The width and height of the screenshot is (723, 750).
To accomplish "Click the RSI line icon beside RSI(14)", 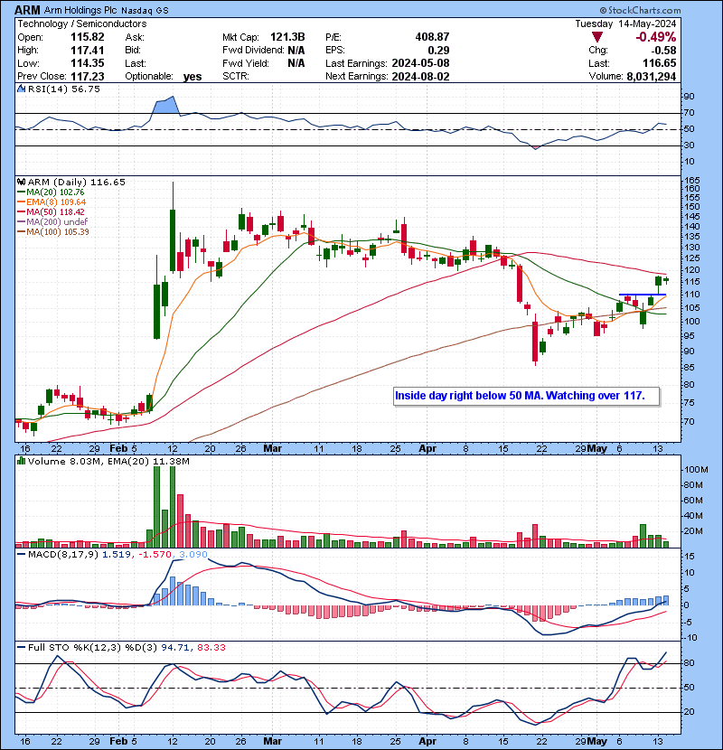I will coord(21,89).
